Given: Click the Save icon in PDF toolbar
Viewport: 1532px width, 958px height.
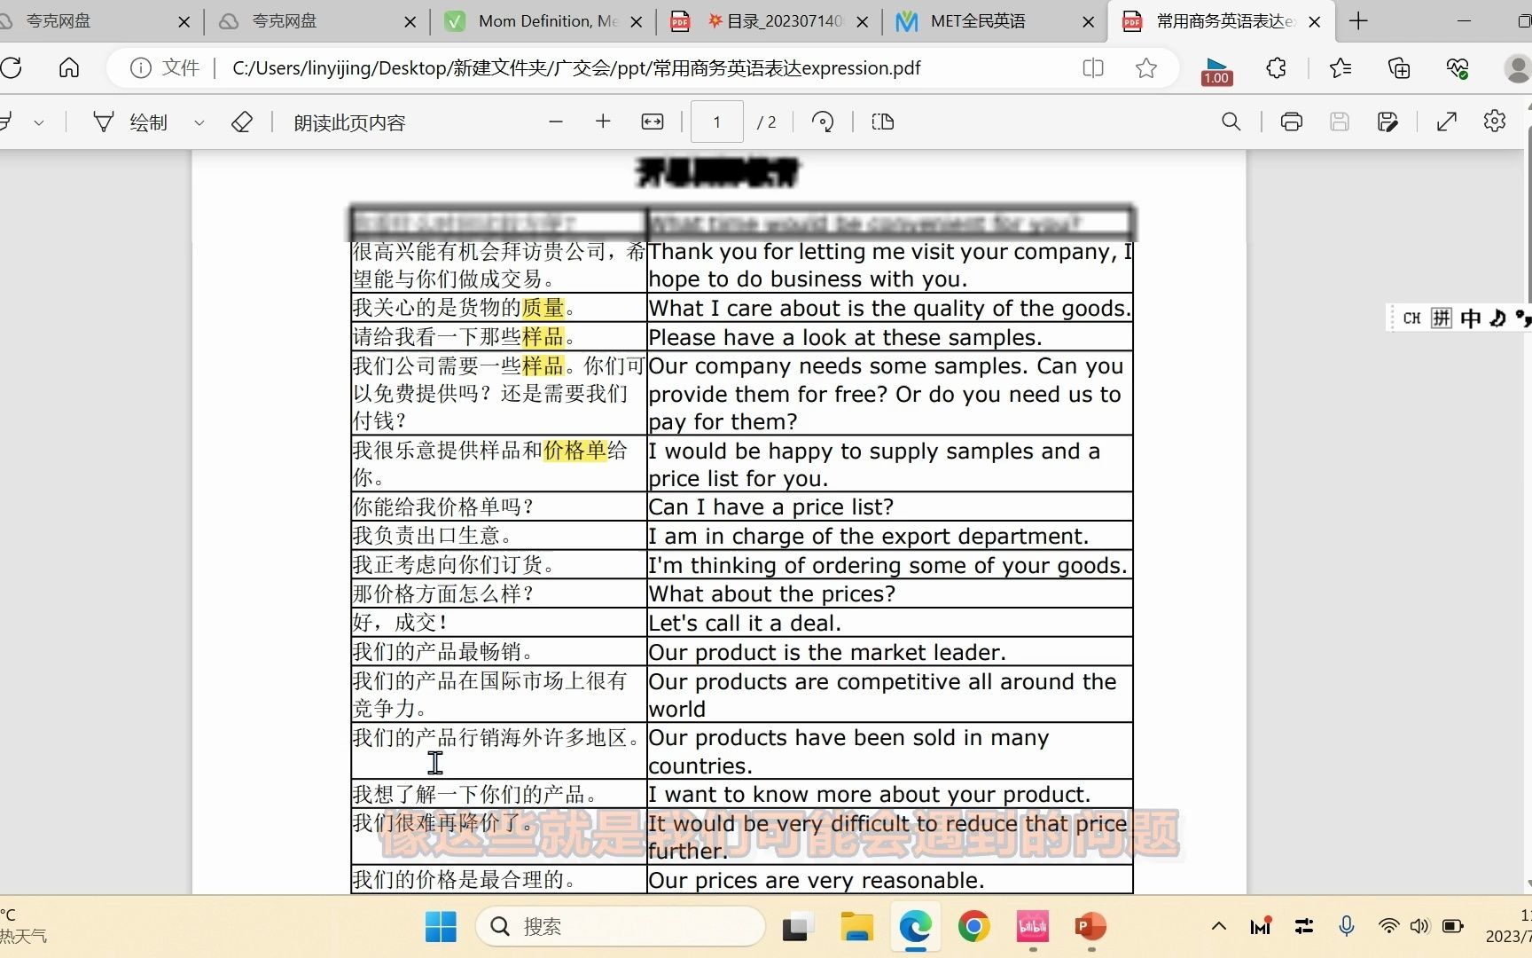Looking at the screenshot, I should tap(1340, 122).
